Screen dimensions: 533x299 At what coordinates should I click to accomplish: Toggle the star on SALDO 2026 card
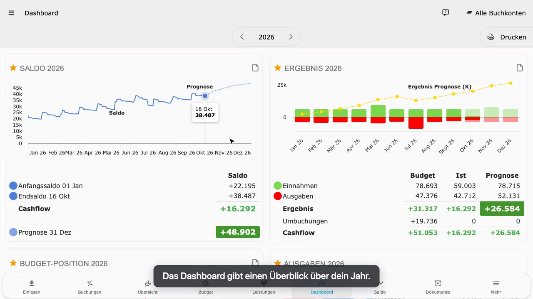[13, 68]
